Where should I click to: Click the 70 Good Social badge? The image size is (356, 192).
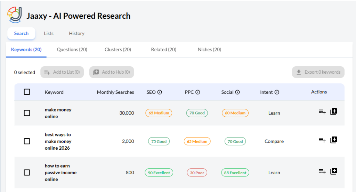235,141
